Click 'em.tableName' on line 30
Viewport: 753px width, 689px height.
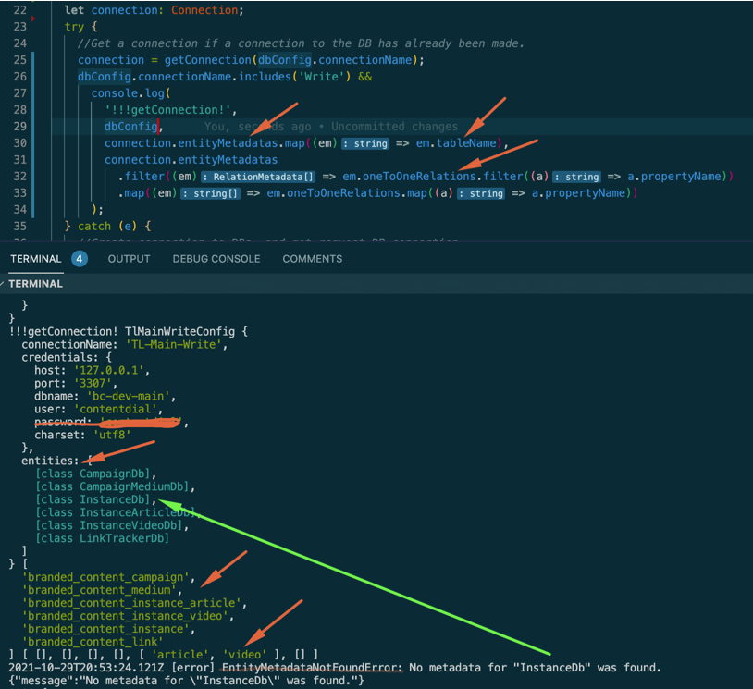pyautogui.click(x=456, y=143)
